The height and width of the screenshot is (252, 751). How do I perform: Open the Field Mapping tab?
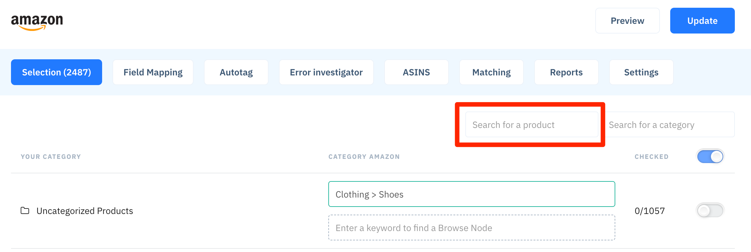[x=153, y=72]
